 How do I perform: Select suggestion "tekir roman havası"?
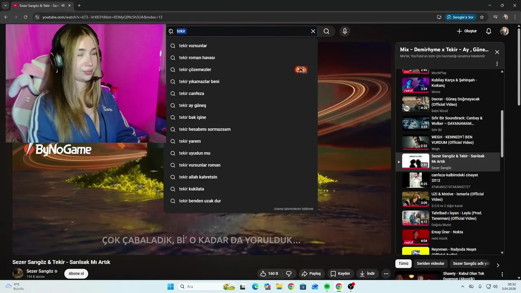click(241, 58)
